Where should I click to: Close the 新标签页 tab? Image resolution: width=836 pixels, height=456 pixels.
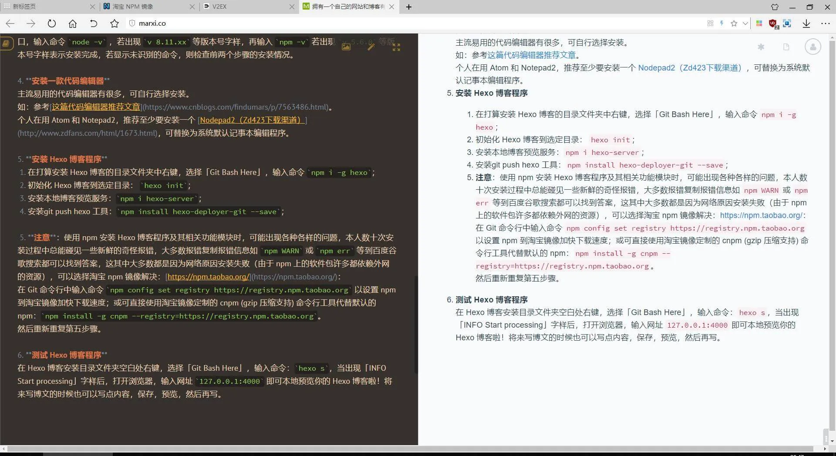point(92,7)
